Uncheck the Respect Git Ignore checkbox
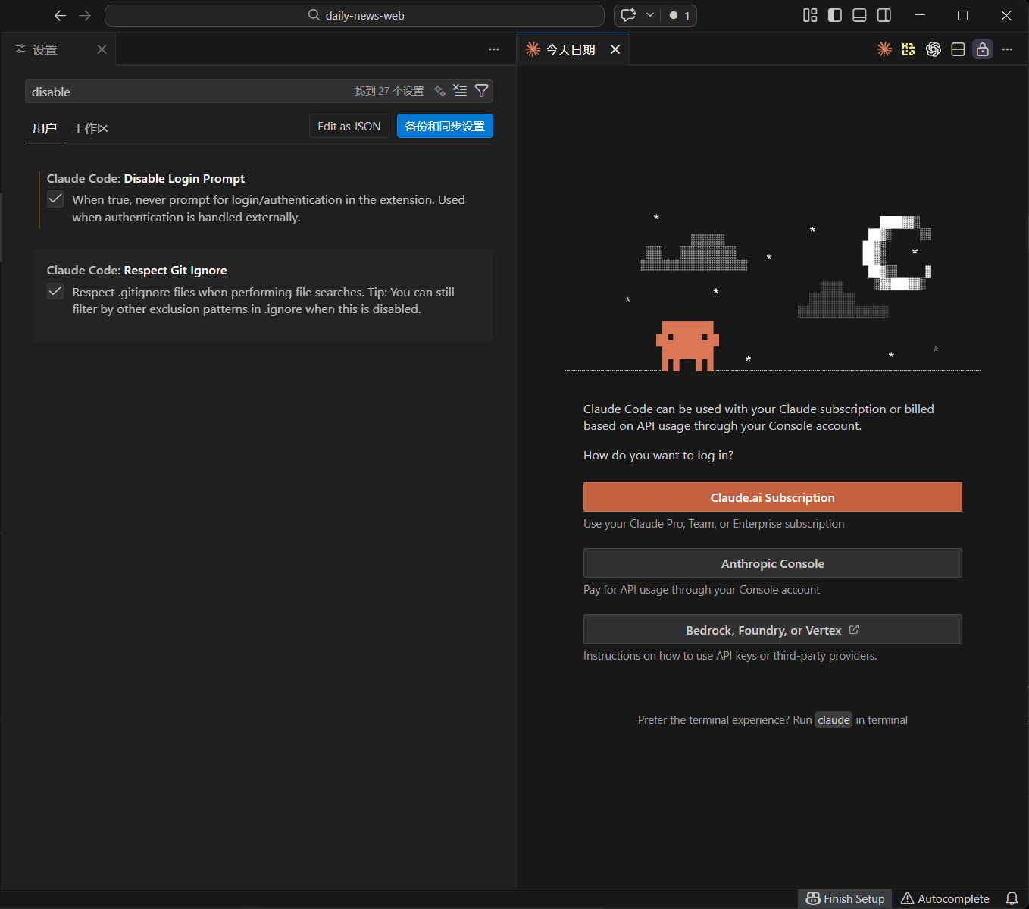 (55, 291)
